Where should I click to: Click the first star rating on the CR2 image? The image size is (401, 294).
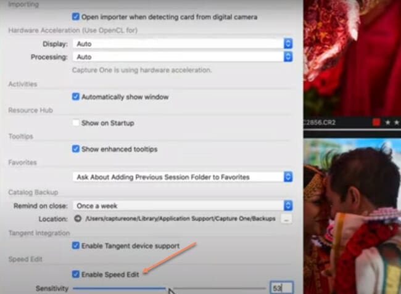(387, 123)
